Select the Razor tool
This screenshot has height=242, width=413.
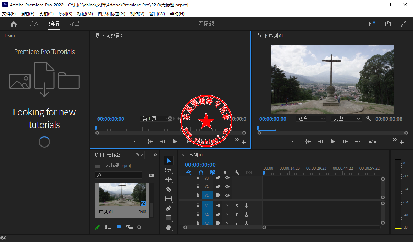click(x=169, y=189)
